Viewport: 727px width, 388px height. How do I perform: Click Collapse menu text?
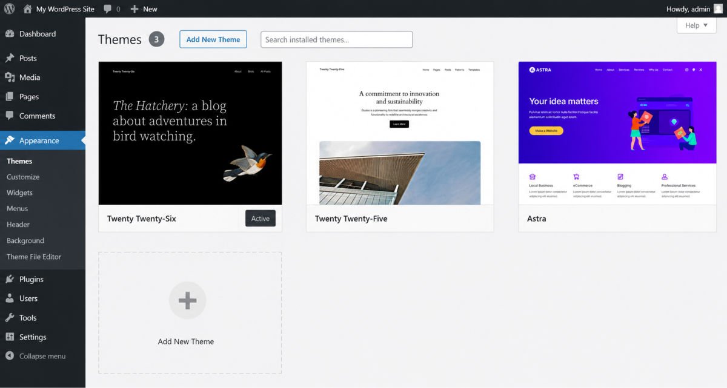(42, 356)
